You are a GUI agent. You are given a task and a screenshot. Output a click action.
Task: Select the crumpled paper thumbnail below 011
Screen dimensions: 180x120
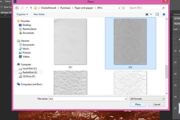[70, 83]
